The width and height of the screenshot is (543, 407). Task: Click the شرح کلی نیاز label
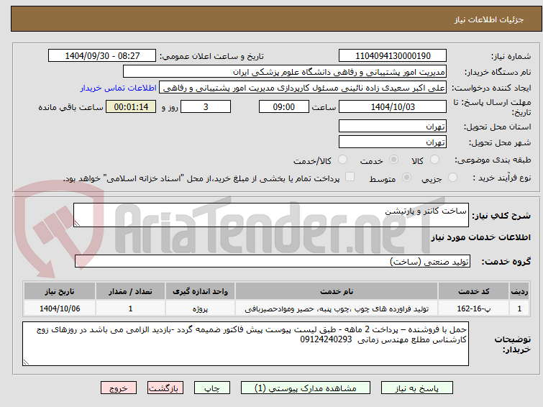point(501,216)
